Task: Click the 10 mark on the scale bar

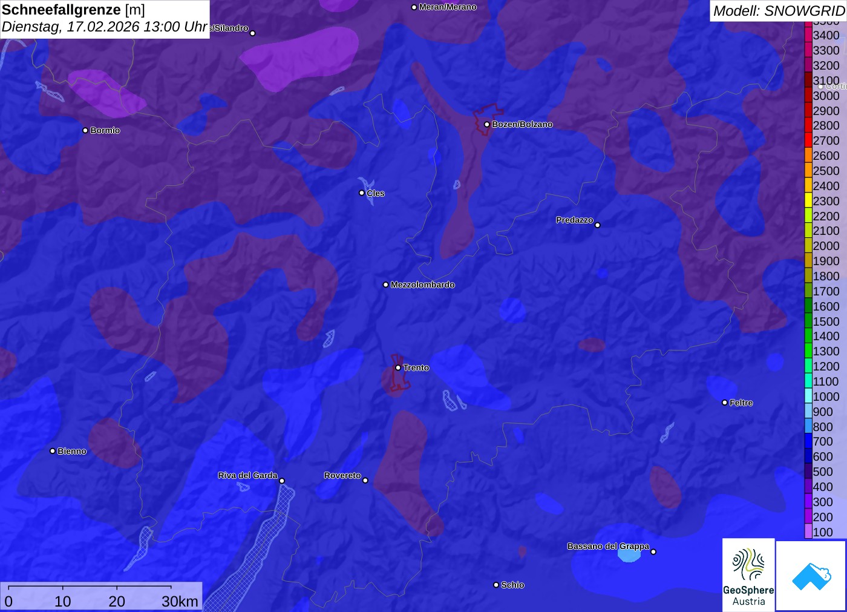Action: [x=63, y=601]
